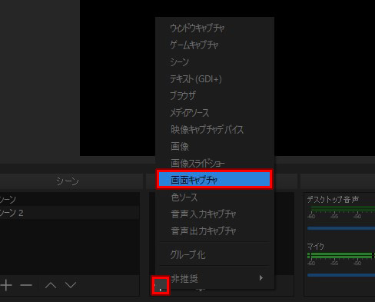This screenshot has width=375, height=302.
Task: Select the シーン entry in the source menu
Action: (214, 61)
